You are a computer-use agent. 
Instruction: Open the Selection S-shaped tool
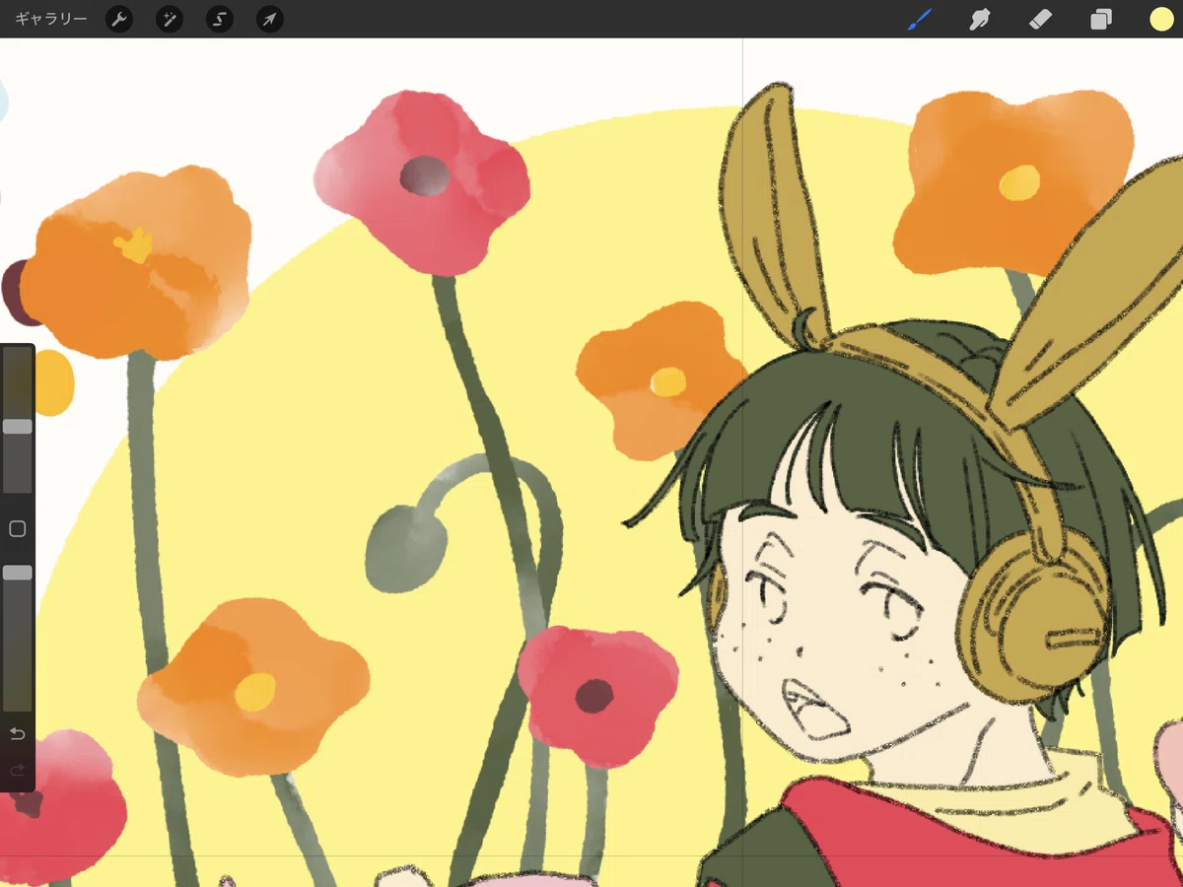click(x=219, y=19)
